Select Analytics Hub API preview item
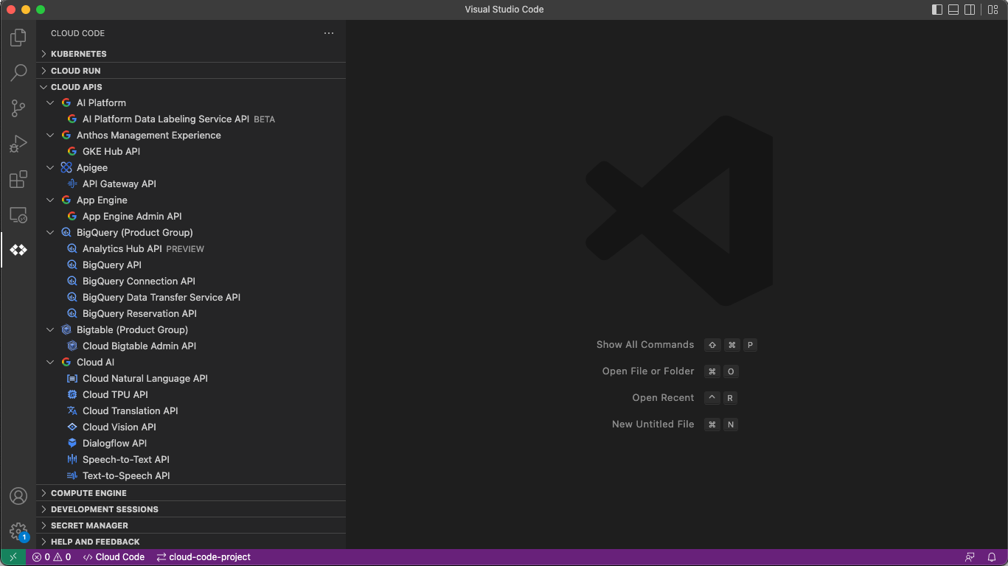The width and height of the screenshot is (1008, 566). tap(191, 248)
